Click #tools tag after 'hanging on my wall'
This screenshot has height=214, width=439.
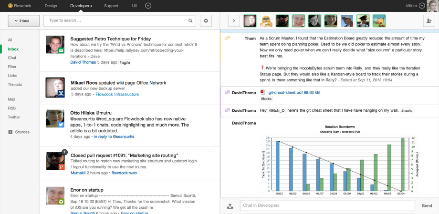point(406,110)
